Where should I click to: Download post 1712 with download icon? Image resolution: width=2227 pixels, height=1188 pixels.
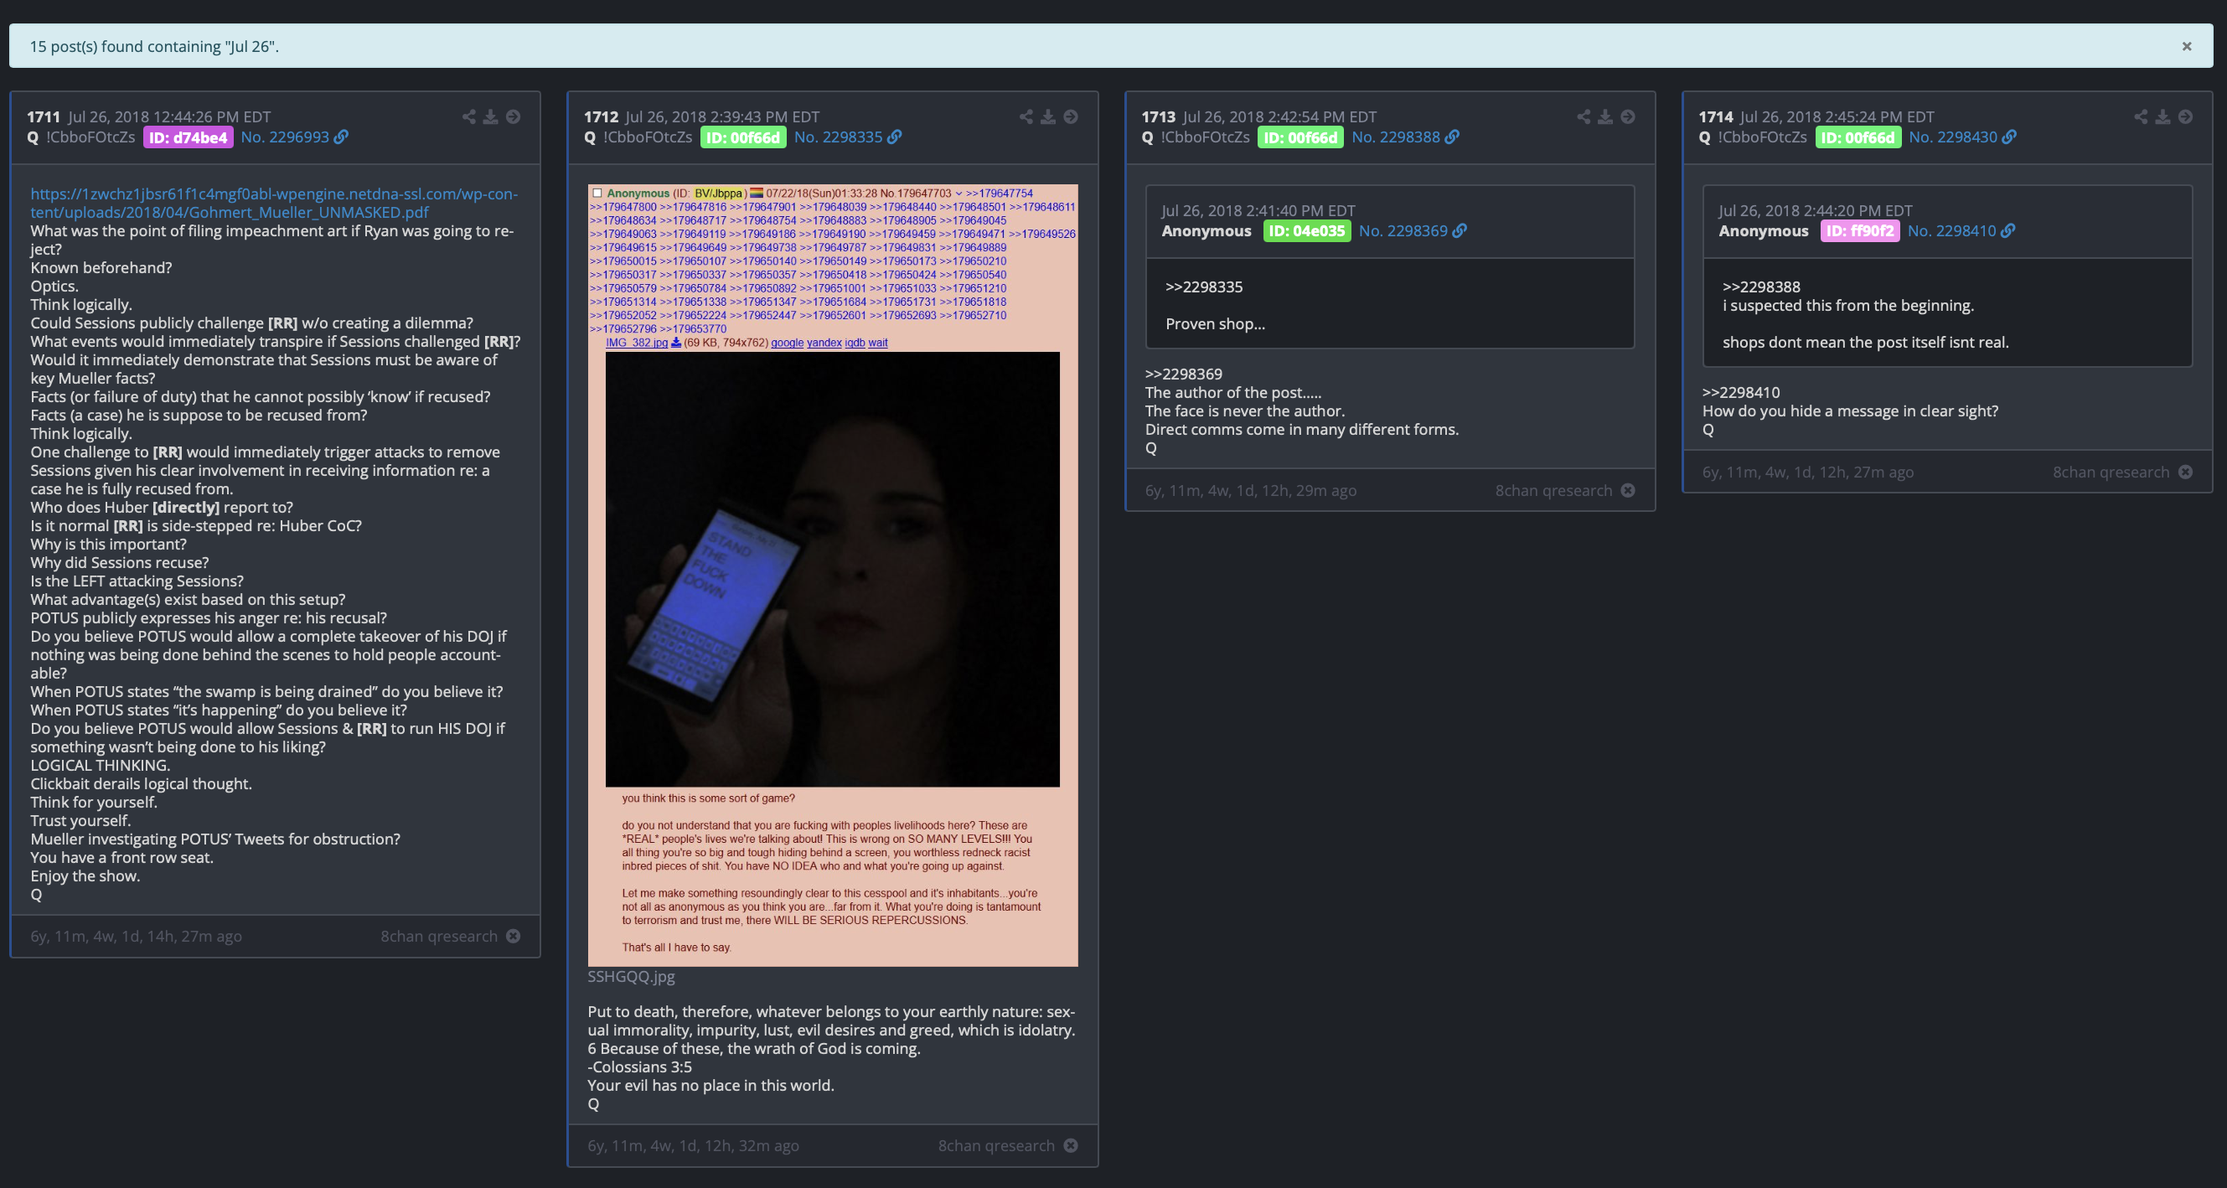[1048, 116]
